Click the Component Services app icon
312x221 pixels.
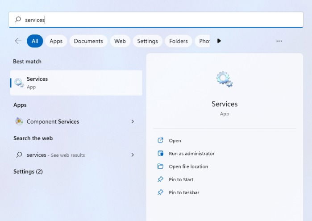coord(19,121)
